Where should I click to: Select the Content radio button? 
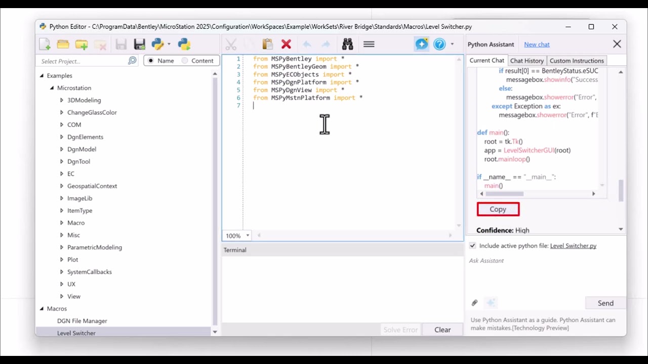[x=185, y=61]
